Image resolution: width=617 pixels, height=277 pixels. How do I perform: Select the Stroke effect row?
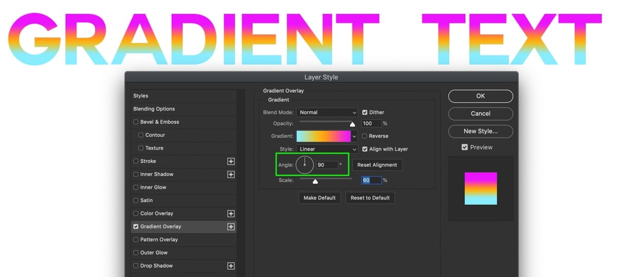tap(184, 161)
